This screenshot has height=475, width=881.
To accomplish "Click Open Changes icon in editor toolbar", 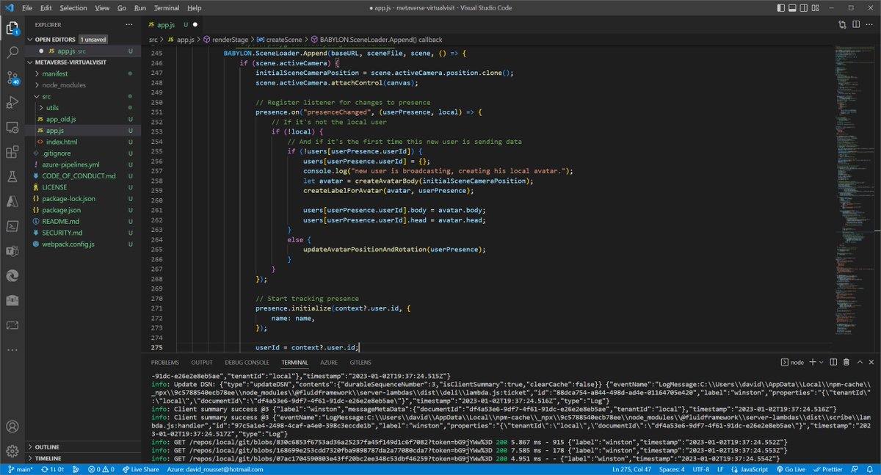I will [x=841, y=24].
